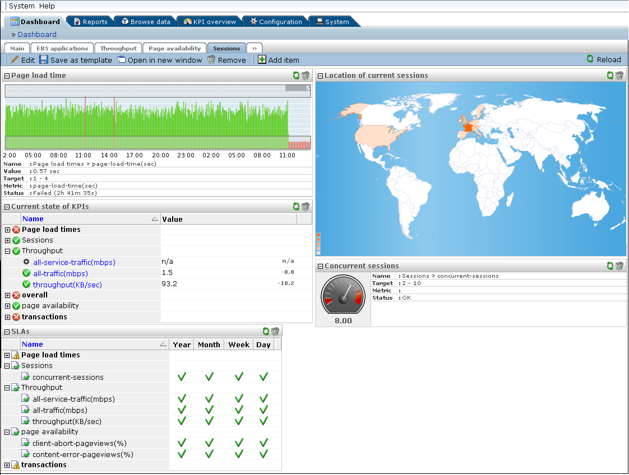Expand overall node in KPI tree
This screenshot has width=629, height=475.
[x=8, y=295]
